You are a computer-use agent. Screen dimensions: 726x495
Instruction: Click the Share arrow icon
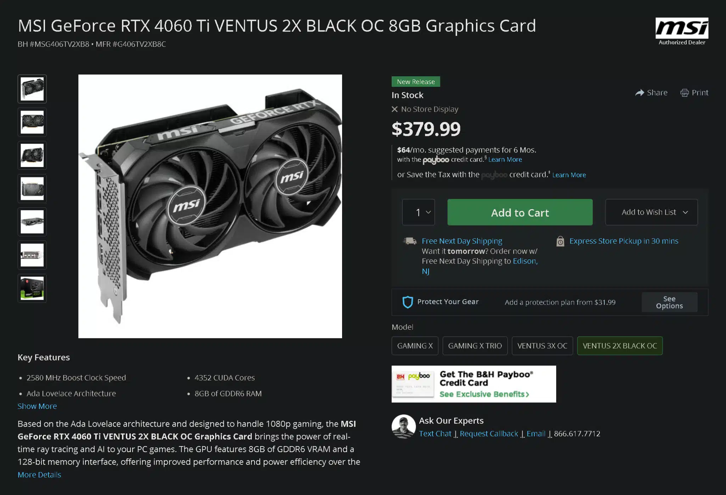(640, 93)
